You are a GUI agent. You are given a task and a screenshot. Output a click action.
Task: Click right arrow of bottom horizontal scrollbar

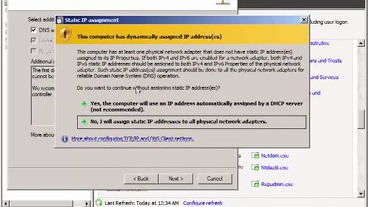[x=87, y=204]
